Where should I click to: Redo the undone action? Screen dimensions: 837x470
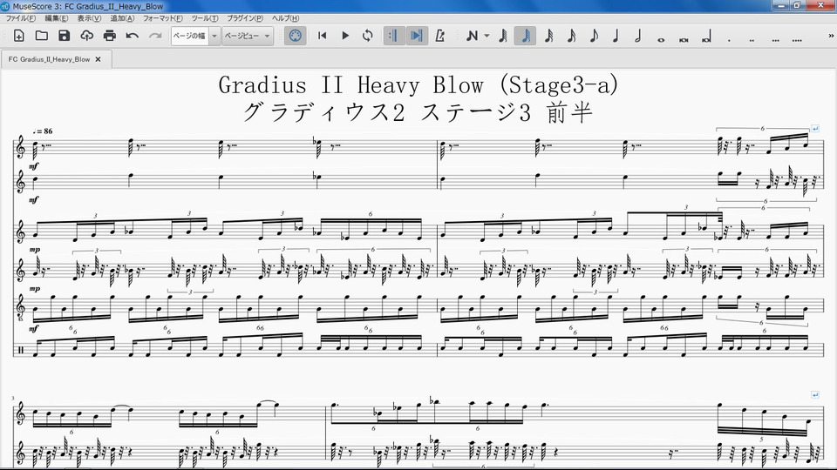pyautogui.click(x=155, y=36)
